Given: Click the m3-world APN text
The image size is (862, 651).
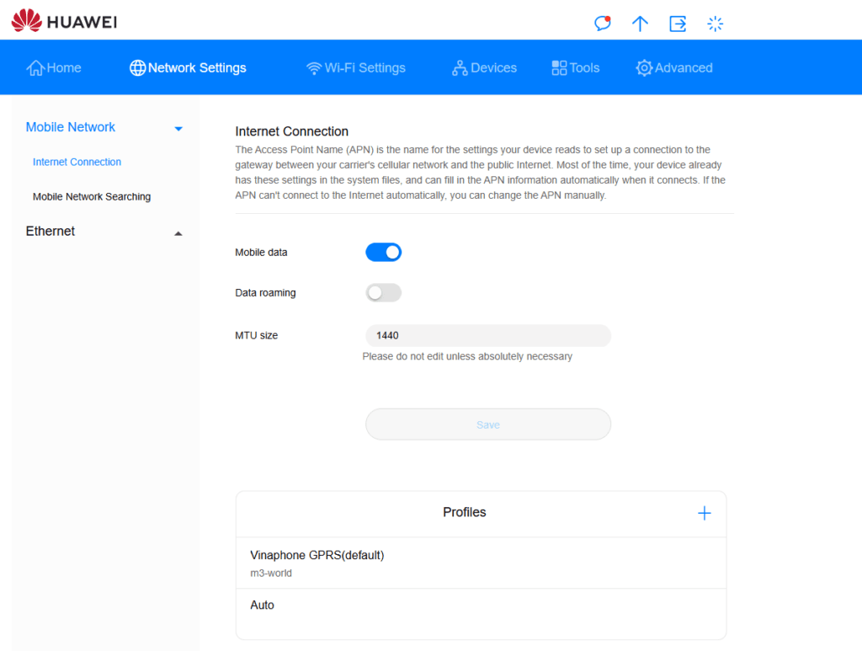Looking at the screenshot, I should [x=271, y=573].
